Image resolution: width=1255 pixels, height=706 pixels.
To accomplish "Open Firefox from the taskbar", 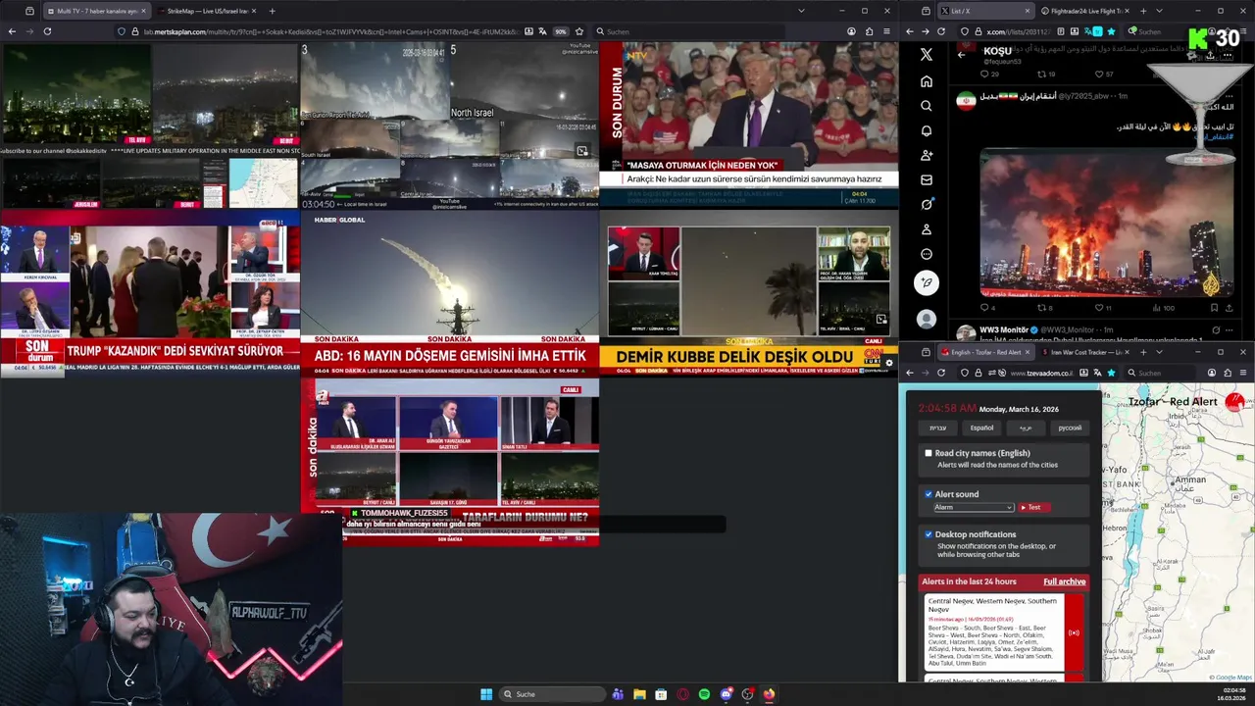I will pyautogui.click(x=769, y=694).
